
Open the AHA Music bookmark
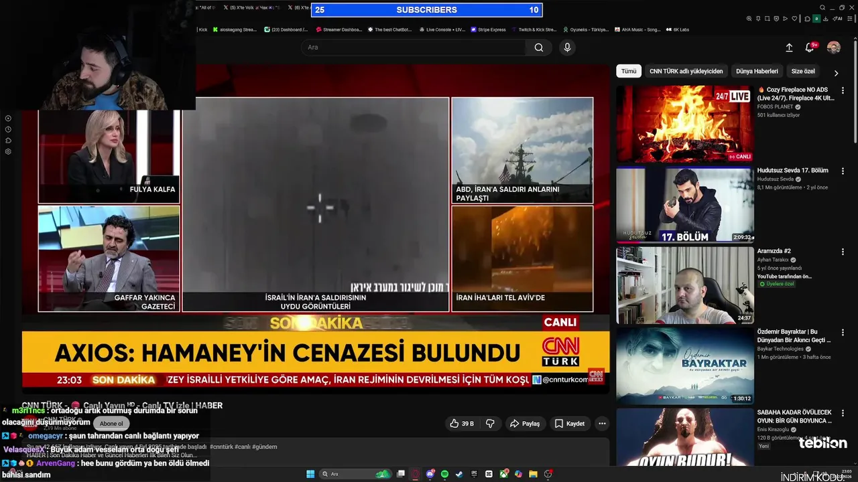tap(637, 29)
